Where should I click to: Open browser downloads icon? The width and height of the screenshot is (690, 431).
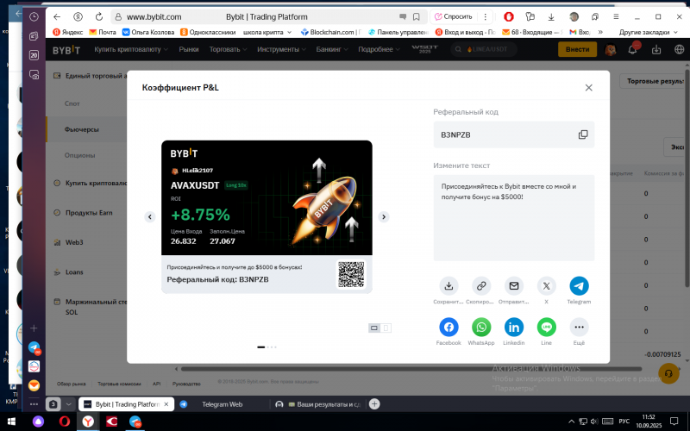point(551,16)
